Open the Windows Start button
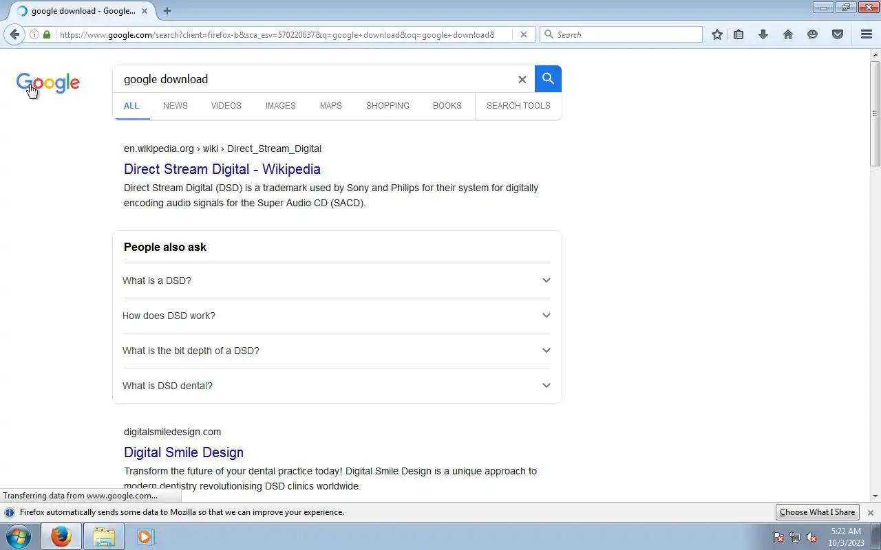 (x=19, y=536)
